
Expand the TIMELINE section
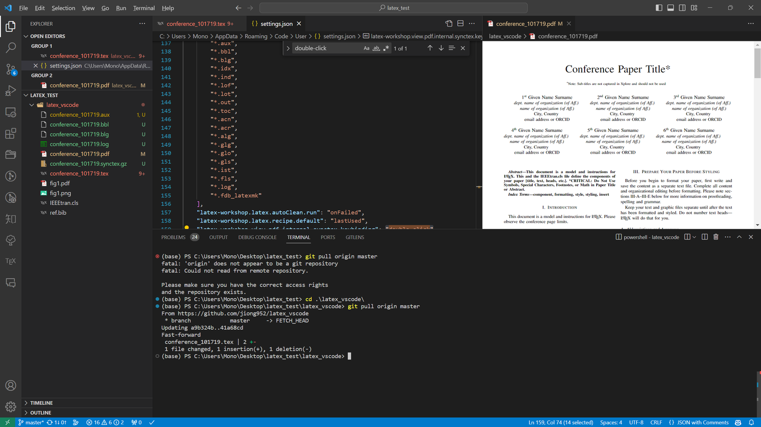(42, 403)
